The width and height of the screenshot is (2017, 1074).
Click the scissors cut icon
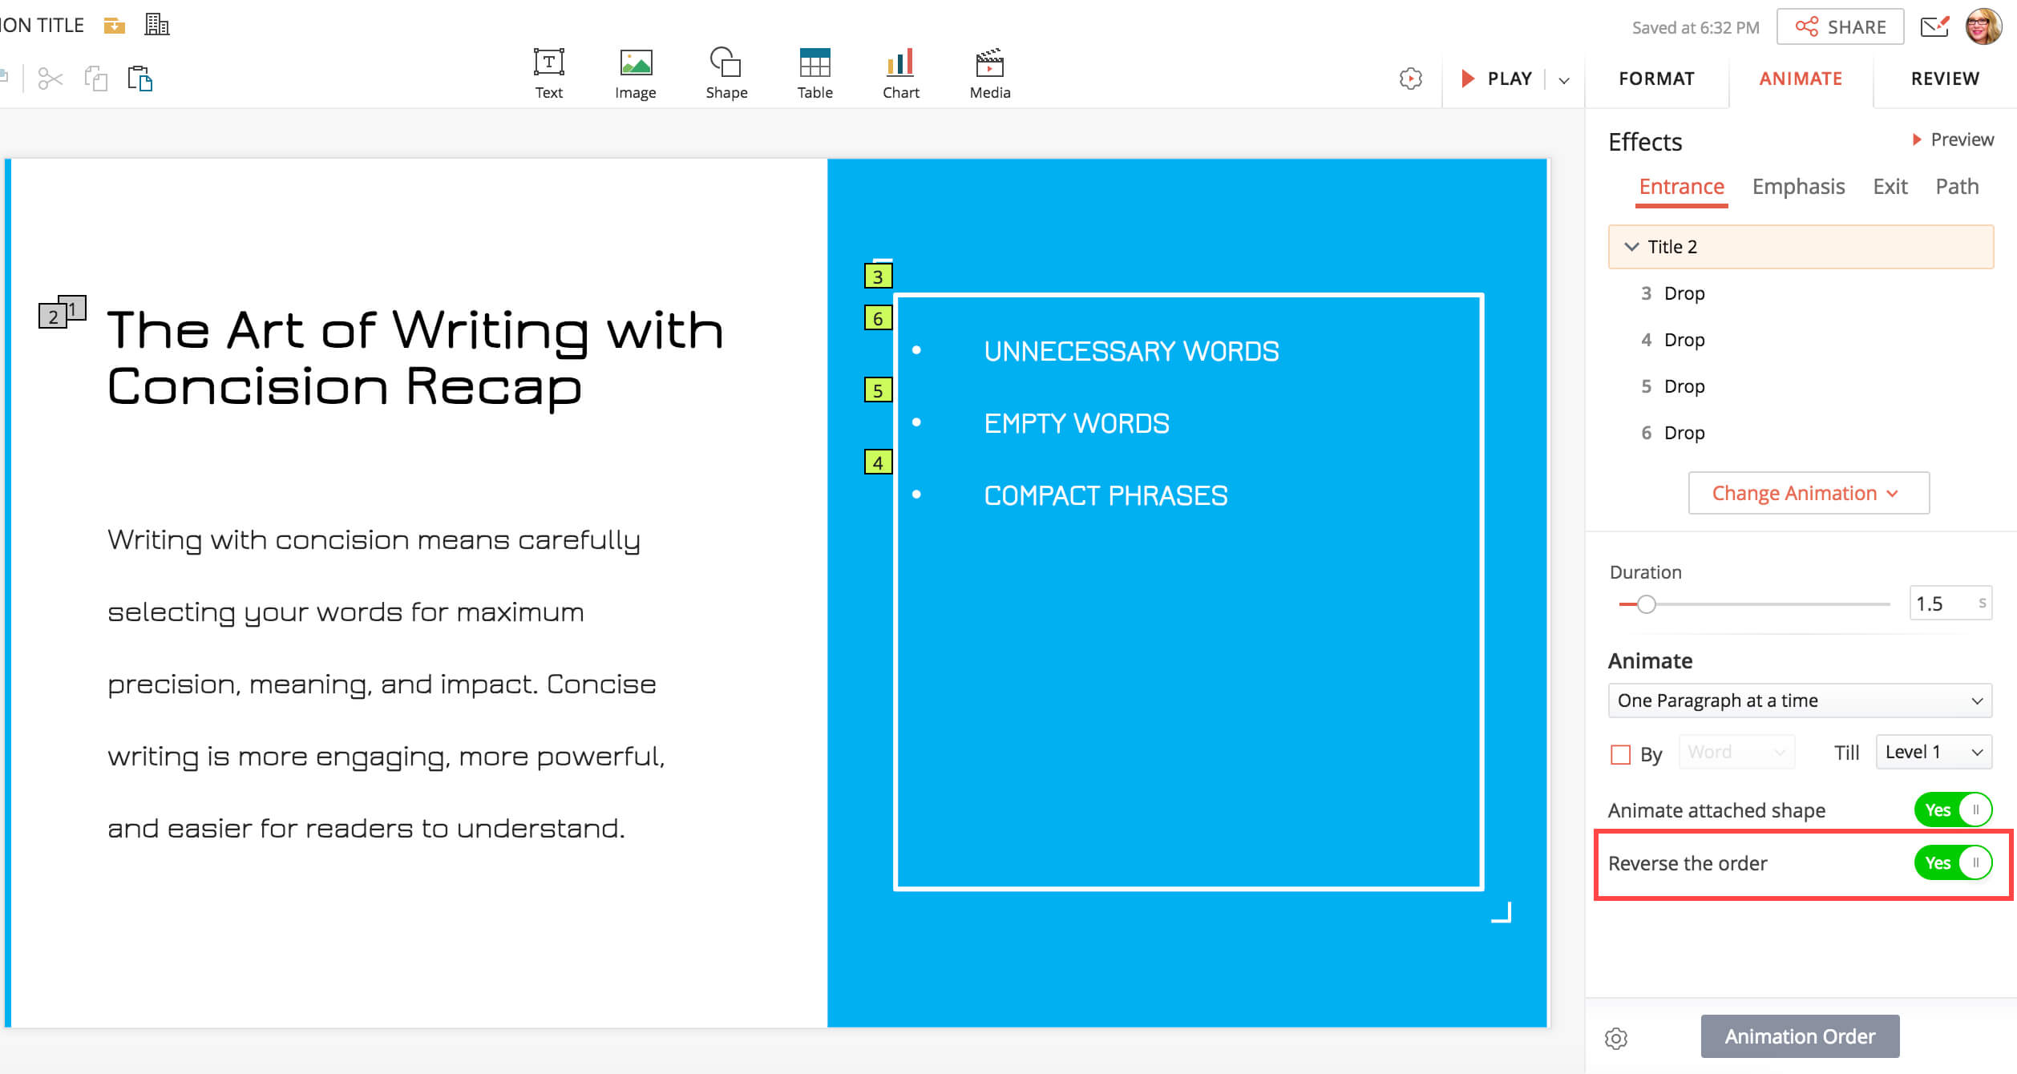click(50, 79)
